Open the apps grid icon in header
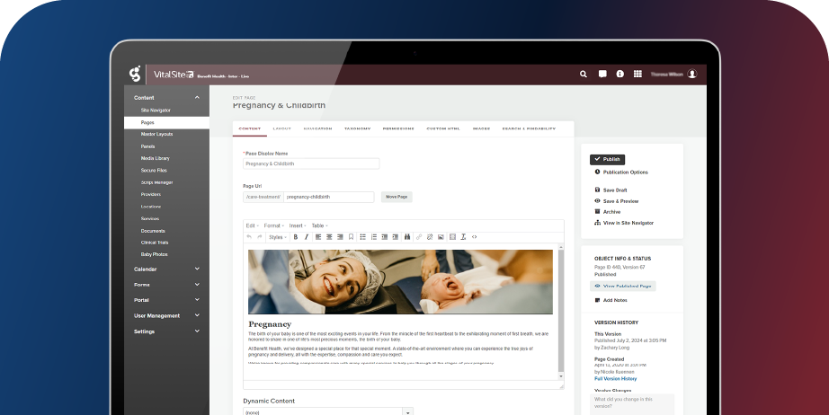Viewport: 829px width, 415px height. 637,75
